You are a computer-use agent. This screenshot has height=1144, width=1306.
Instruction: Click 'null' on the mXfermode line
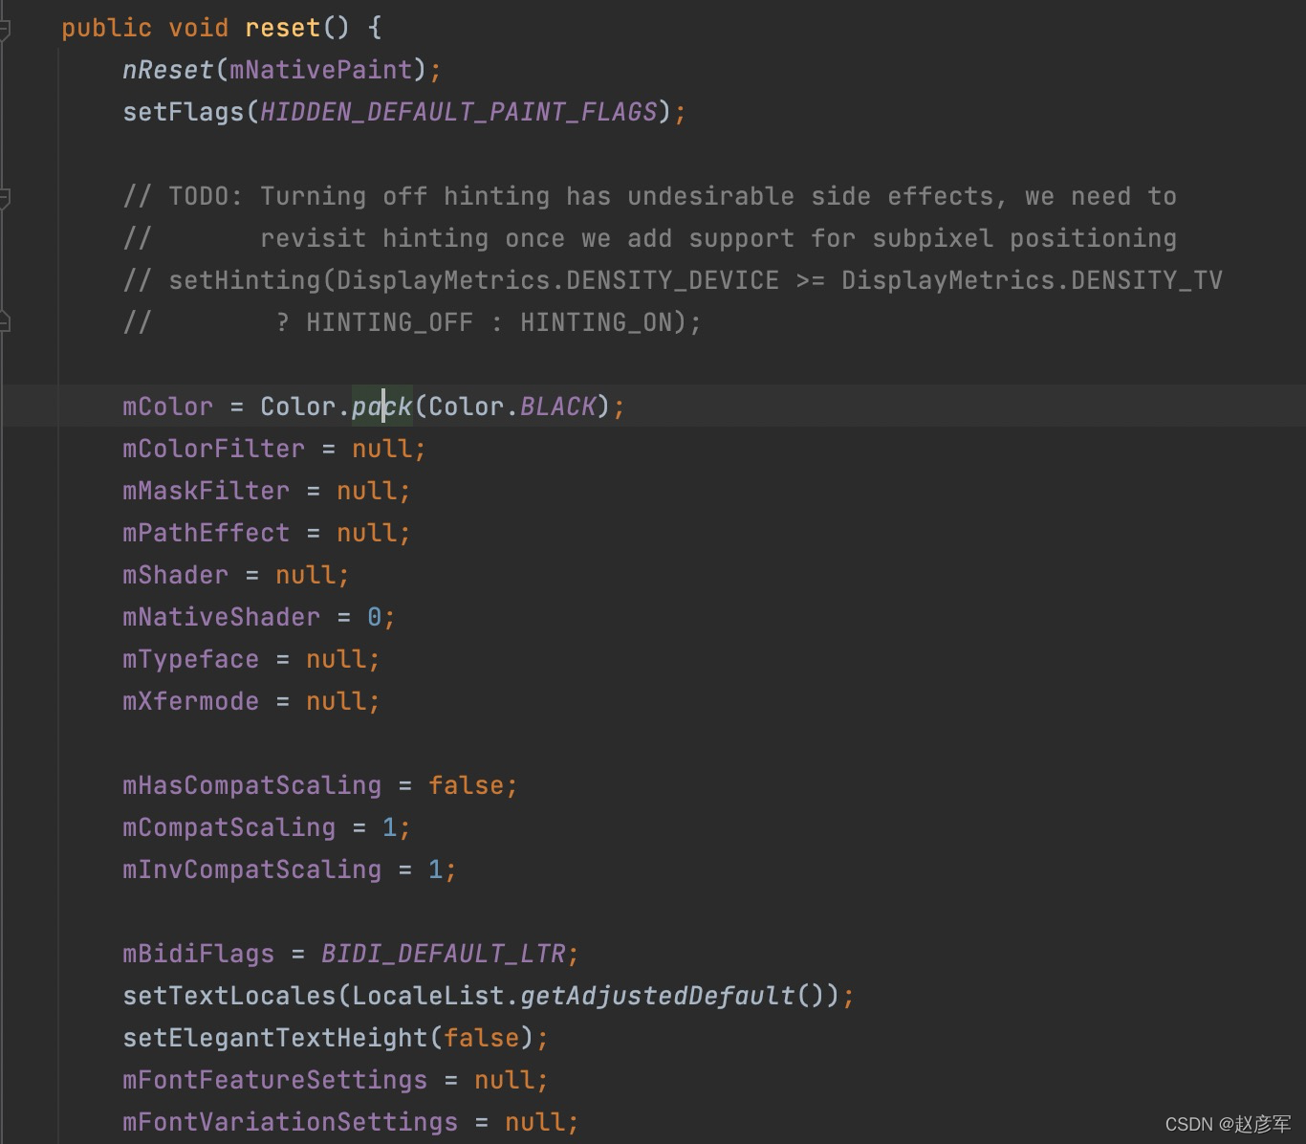coord(336,701)
